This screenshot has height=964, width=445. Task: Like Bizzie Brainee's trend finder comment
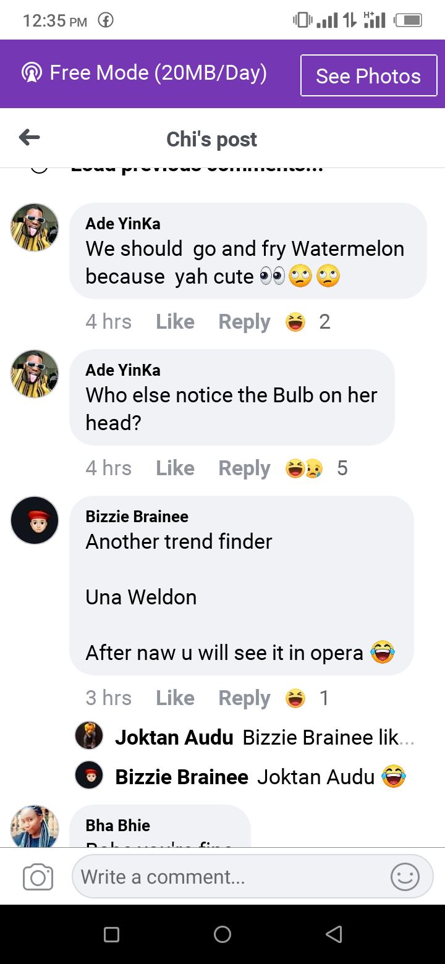pos(175,698)
